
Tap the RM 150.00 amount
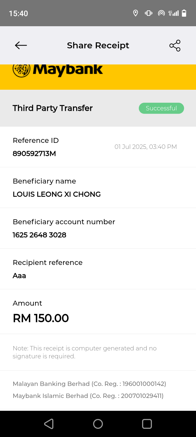coord(41,318)
